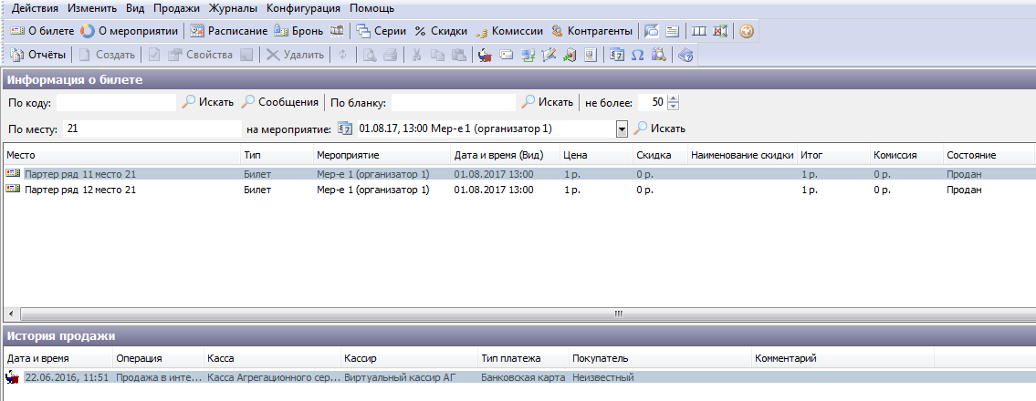The width and height of the screenshot is (1036, 401).
Task: Select the 'Партер ряд 12 место 21' row
Action: point(80,190)
